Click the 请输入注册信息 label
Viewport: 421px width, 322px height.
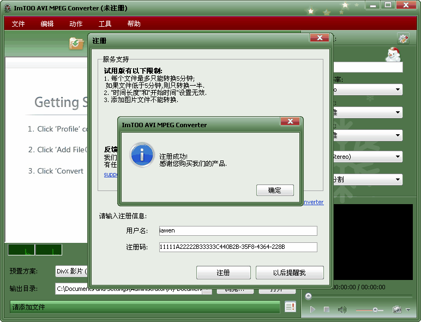[123, 216]
